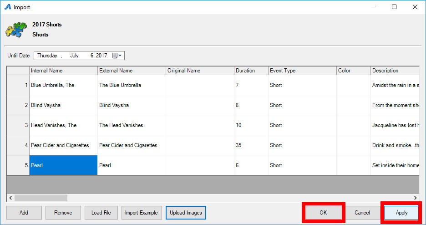The width and height of the screenshot is (426, 225).
Task: Select the empty Original Name cell for Blind Vaysha
Action: pos(200,105)
